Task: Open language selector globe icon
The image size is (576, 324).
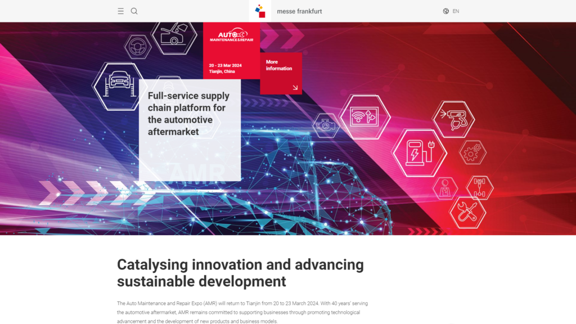Action: [x=445, y=11]
